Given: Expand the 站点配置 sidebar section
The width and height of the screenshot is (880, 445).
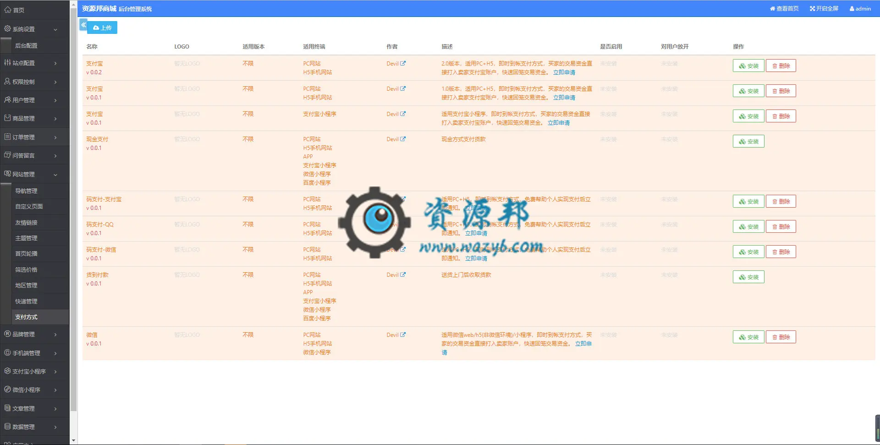Looking at the screenshot, I should pyautogui.click(x=34, y=63).
